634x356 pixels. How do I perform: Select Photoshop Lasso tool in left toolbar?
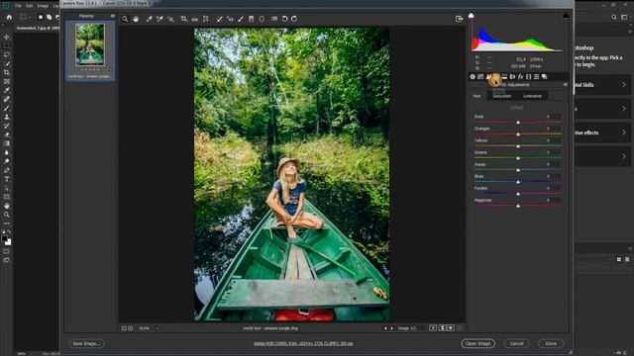coord(7,54)
